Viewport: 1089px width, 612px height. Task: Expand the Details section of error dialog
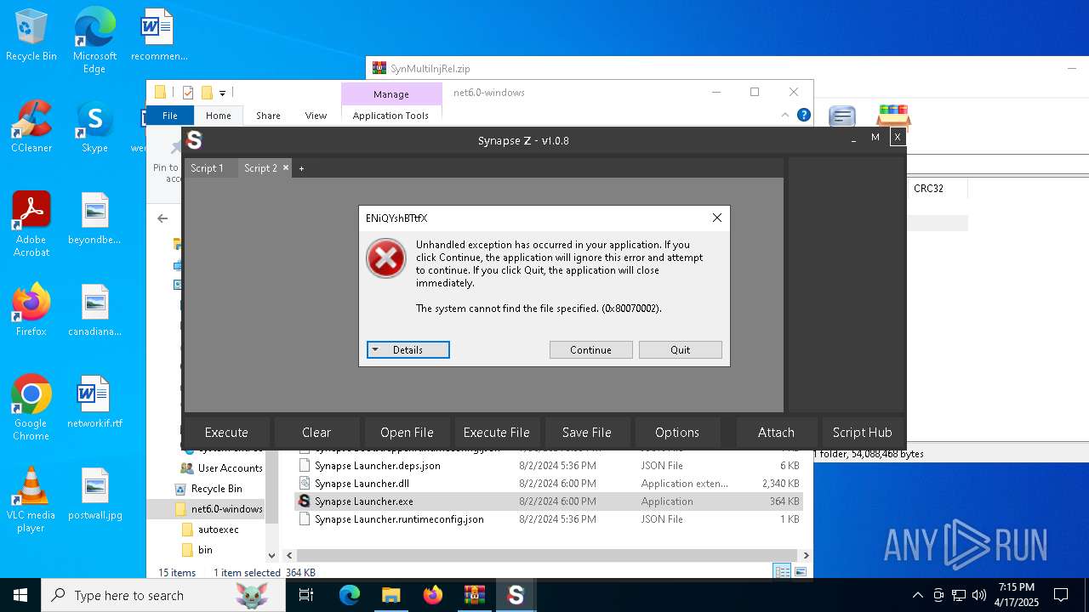[x=408, y=350]
